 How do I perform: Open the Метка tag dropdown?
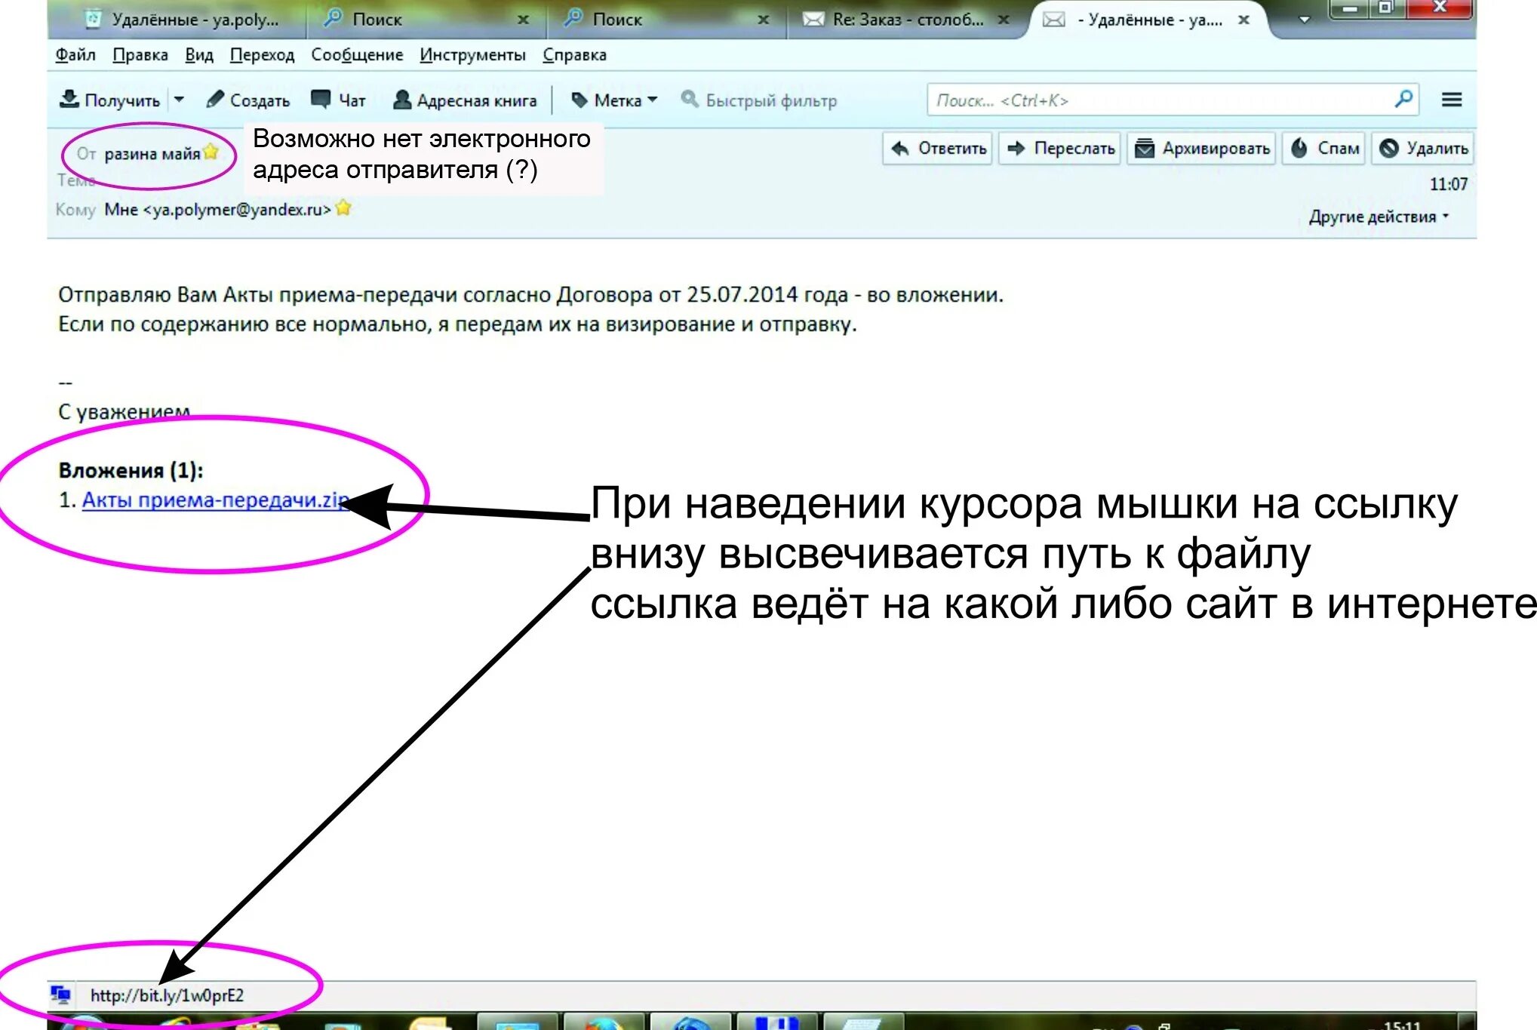tap(614, 100)
